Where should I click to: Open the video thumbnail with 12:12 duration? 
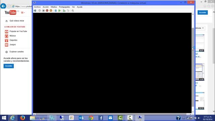200,101
